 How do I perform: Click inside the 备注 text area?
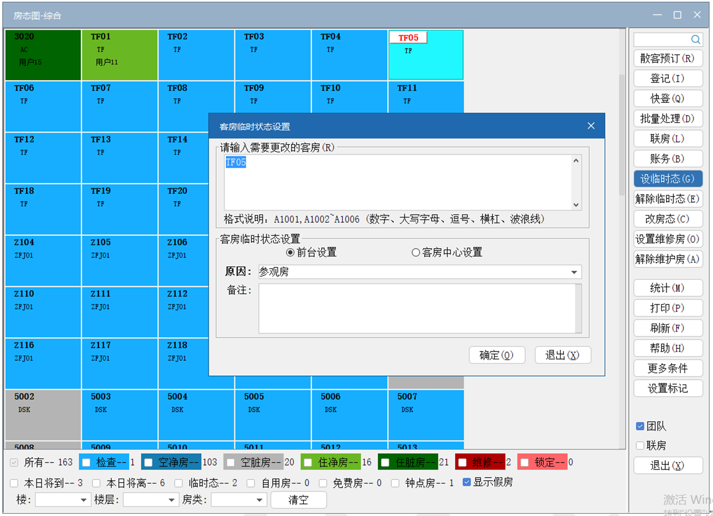point(416,308)
